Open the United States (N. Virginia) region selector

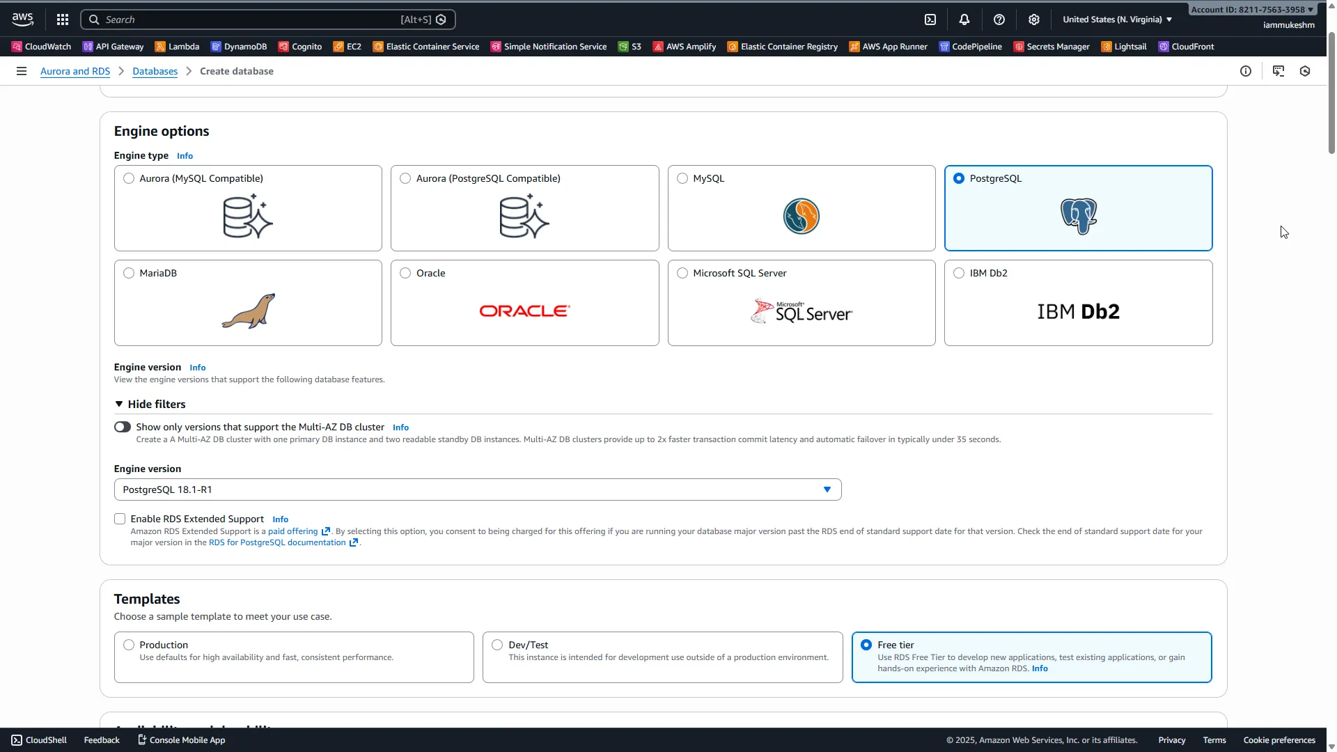(x=1116, y=19)
